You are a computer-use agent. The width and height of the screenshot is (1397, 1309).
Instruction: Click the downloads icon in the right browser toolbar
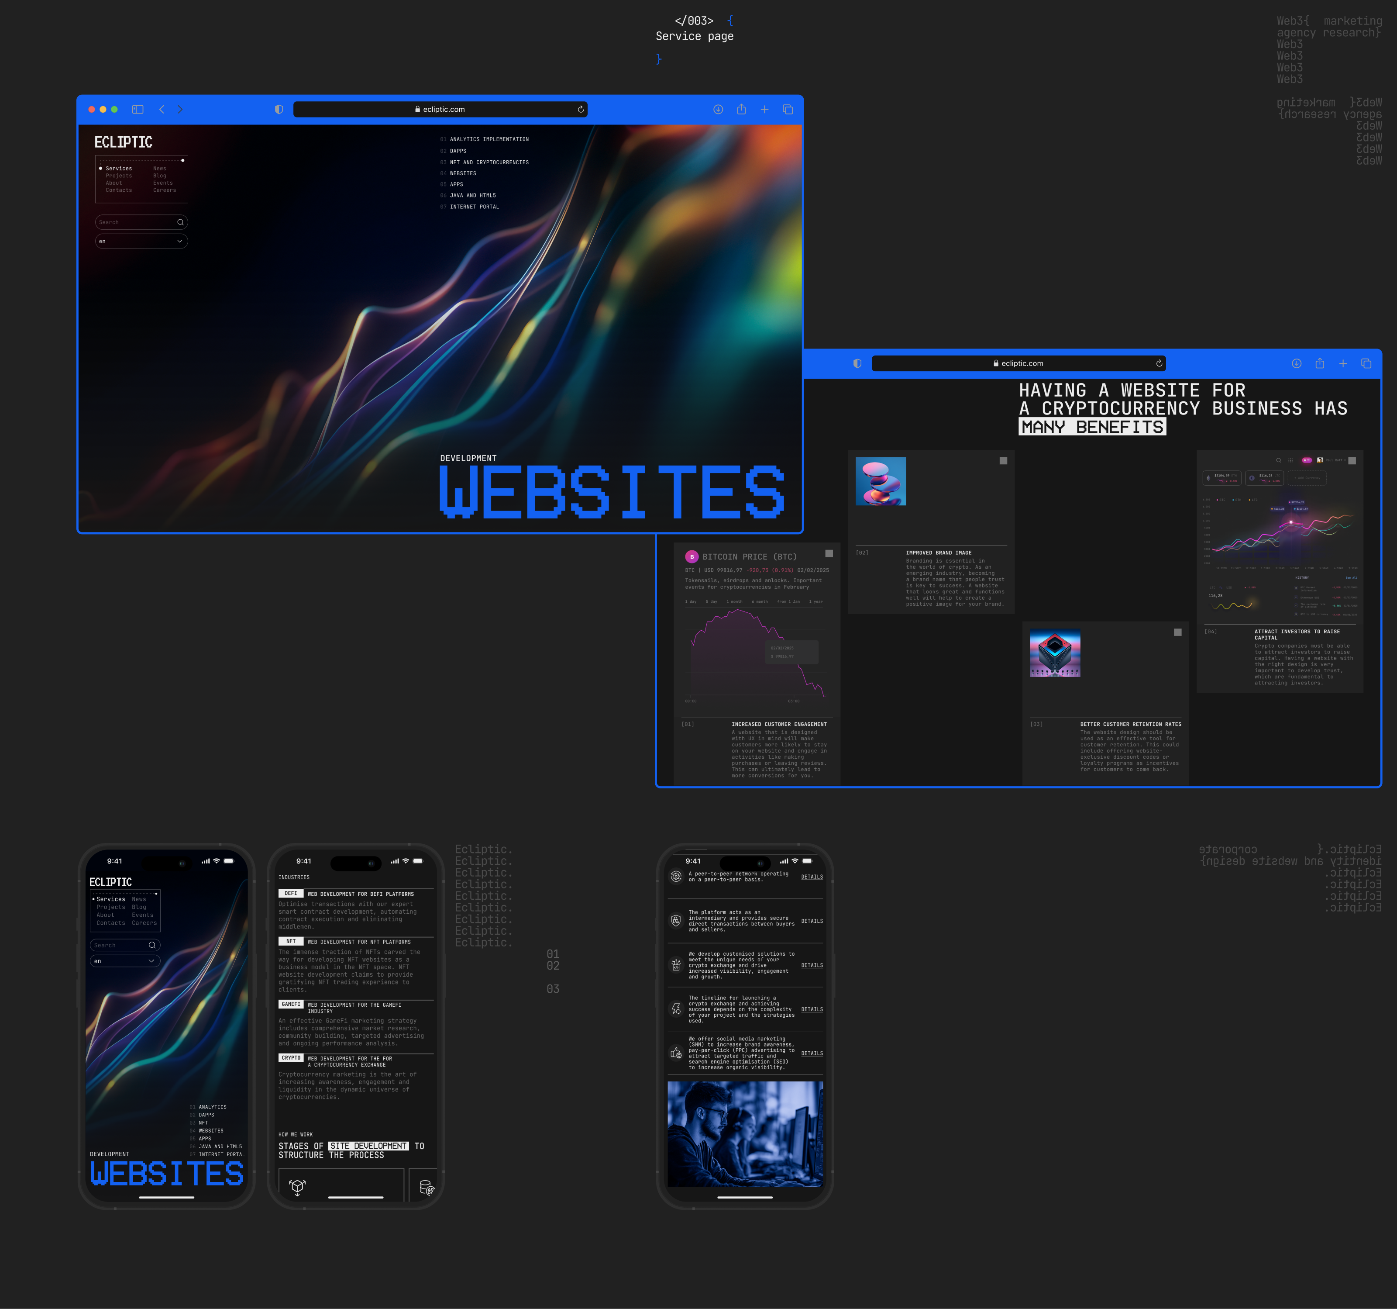click(x=1297, y=363)
